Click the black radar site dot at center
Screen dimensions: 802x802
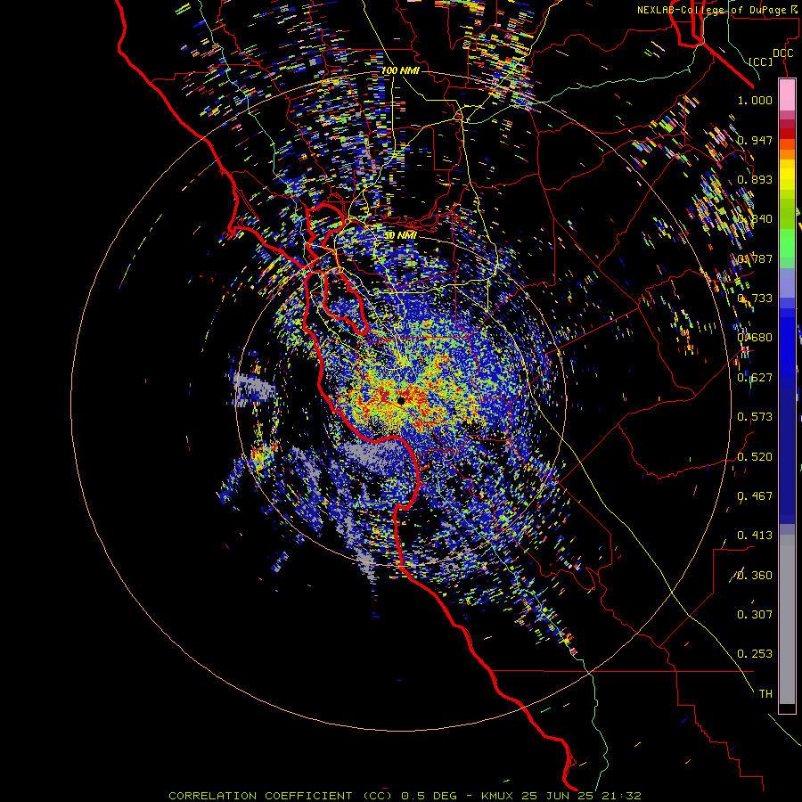402,400
